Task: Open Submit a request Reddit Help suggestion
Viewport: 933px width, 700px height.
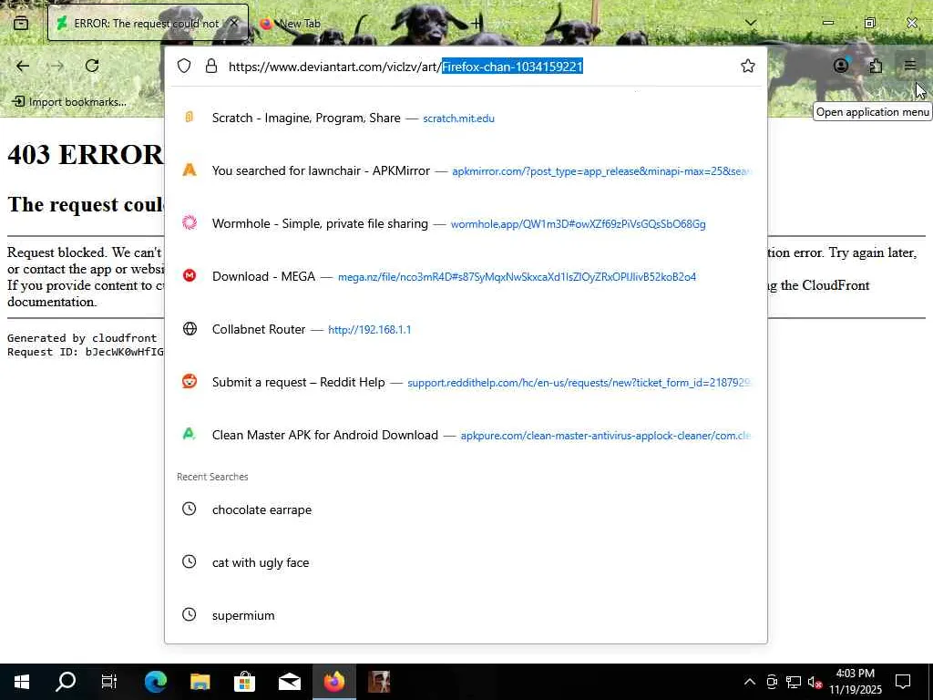Action: (466, 382)
